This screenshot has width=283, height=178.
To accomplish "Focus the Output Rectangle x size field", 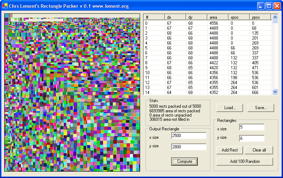I will coord(188,136).
